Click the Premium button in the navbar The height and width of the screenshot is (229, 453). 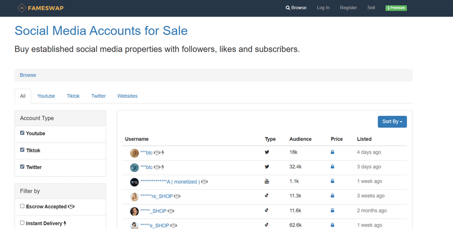[x=396, y=8]
